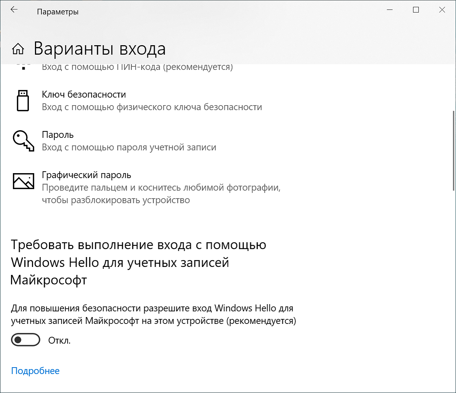Open the Подробнее link
The image size is (456, 393).
point(35,371)
